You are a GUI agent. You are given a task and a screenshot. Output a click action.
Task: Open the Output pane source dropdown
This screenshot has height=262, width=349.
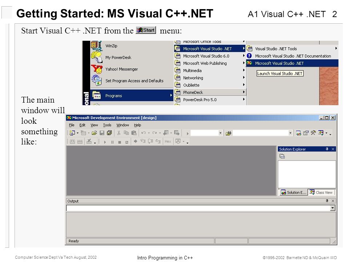click(333, 208)
